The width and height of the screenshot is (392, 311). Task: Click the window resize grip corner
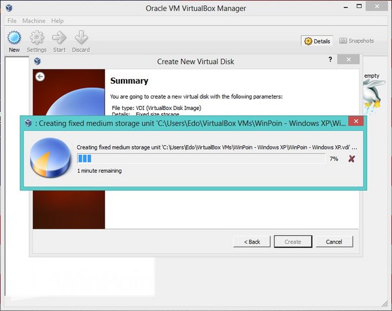tap(385, 304)
